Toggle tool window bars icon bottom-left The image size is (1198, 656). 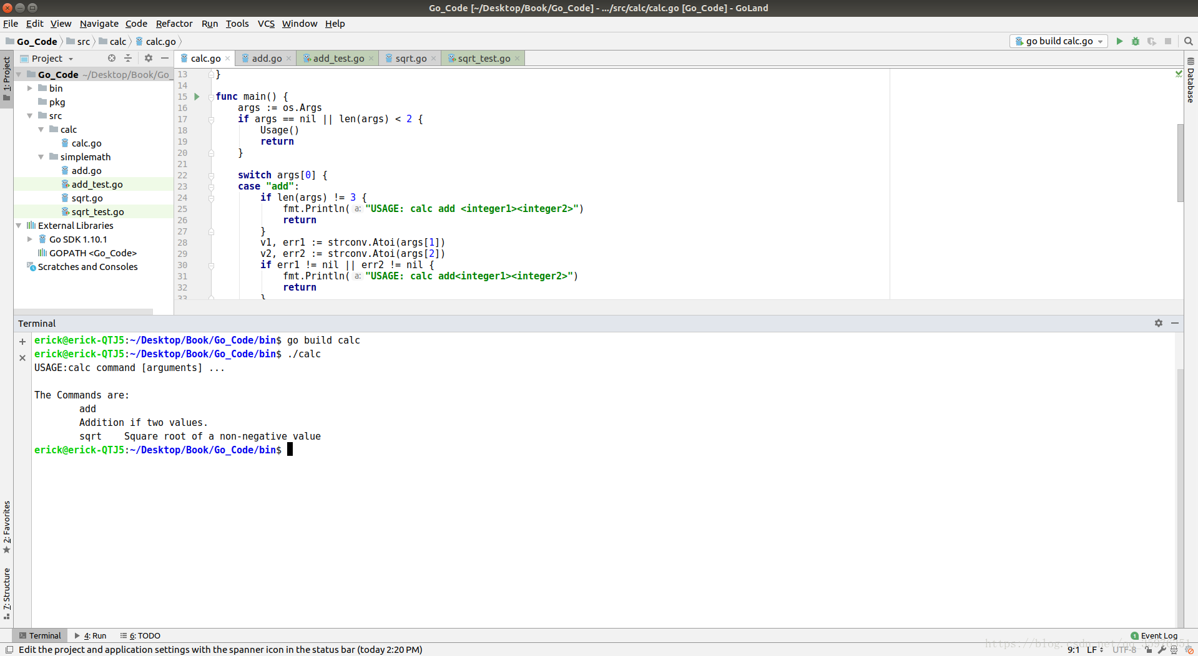coord(9,650)
